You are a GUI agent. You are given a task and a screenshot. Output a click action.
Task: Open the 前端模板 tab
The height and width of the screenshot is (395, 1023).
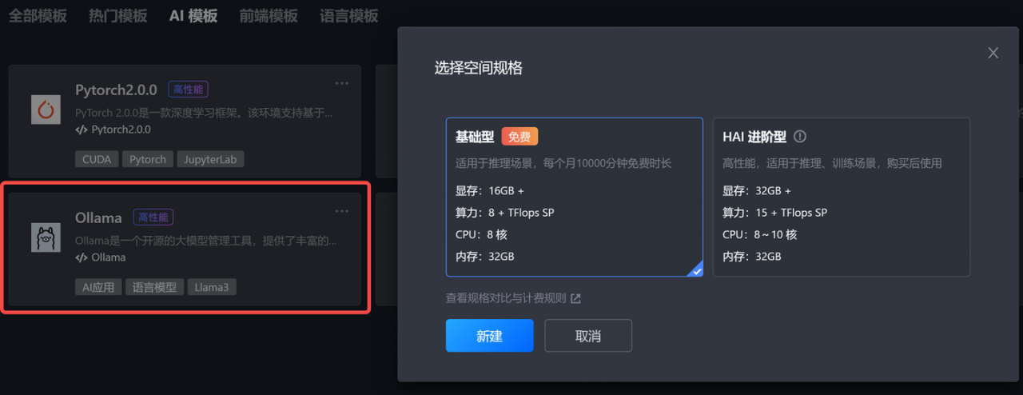pos(269,16)
